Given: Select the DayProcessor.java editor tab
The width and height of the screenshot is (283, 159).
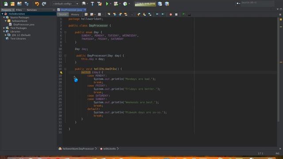Looking at the screenshot, I should click(x=71, y=10).
